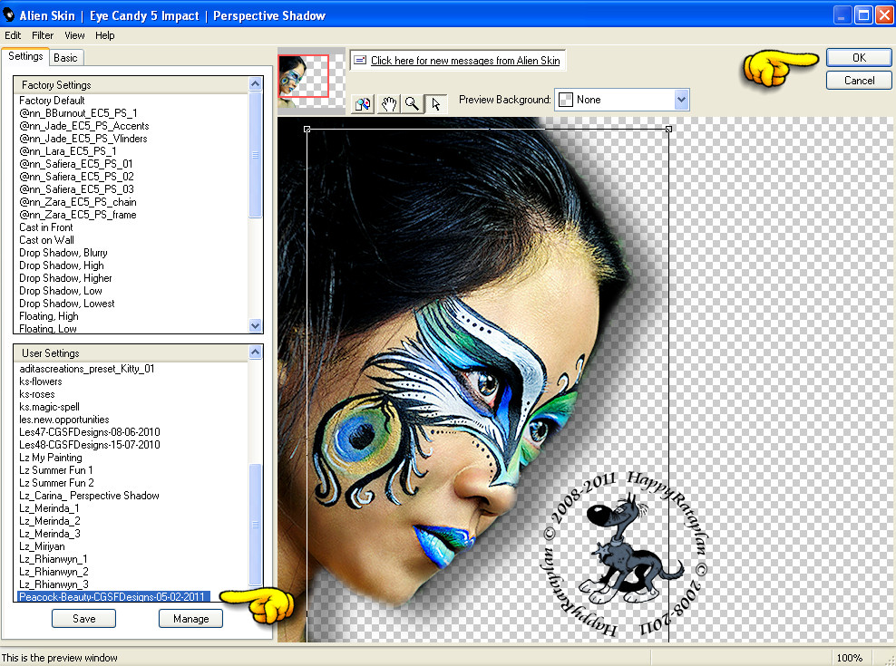Viewport: 896px width, 666px height.
Task: Open the Edit menu
Action: 13,35
